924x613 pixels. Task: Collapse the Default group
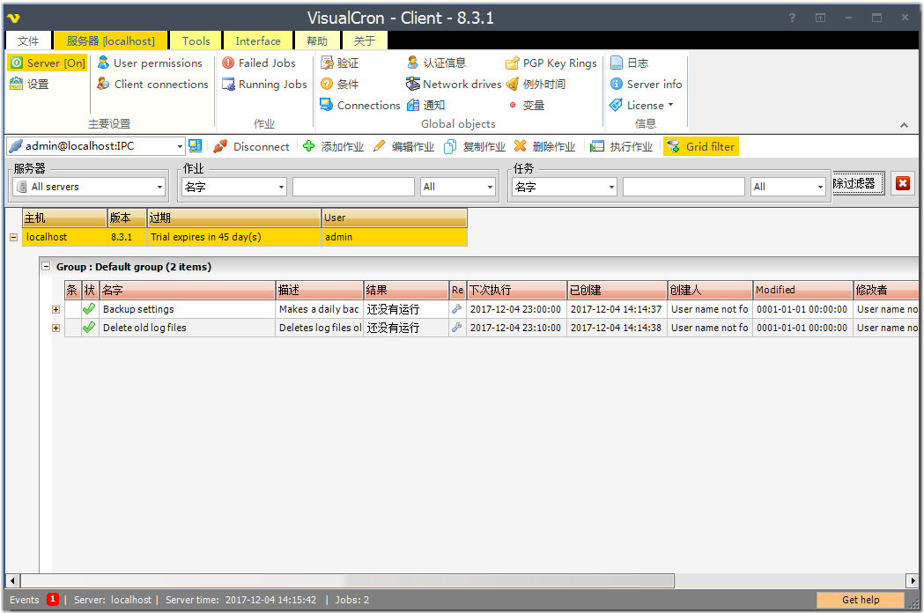[46, 266]
